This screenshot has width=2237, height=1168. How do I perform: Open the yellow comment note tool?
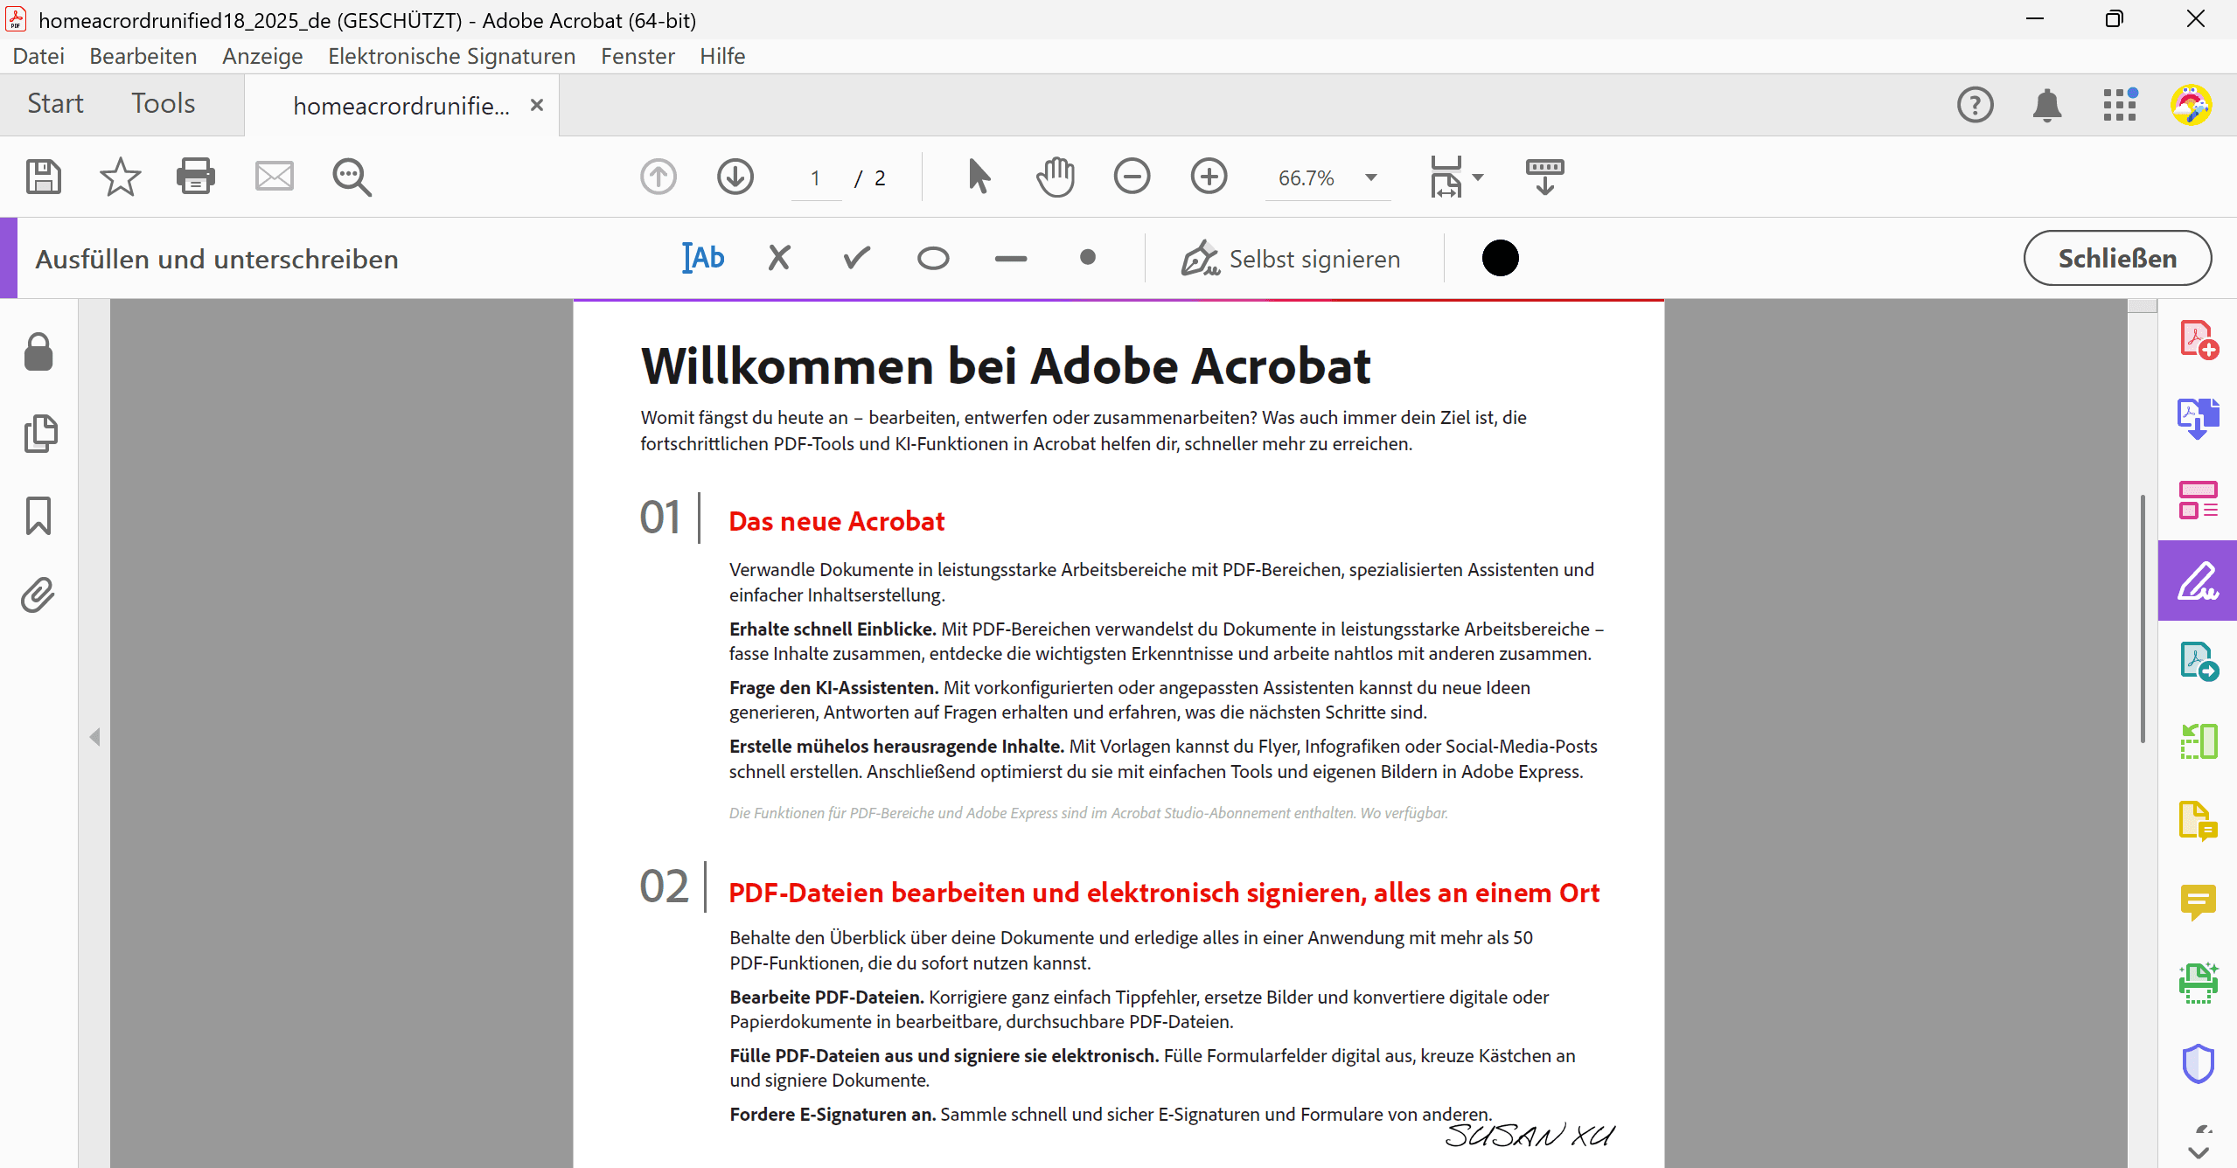[2198, 902]
